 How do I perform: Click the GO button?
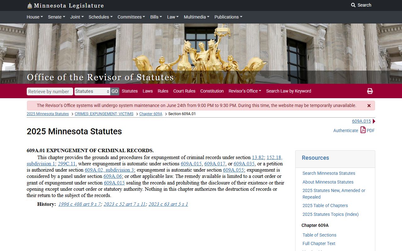click(x=115, y=91)
